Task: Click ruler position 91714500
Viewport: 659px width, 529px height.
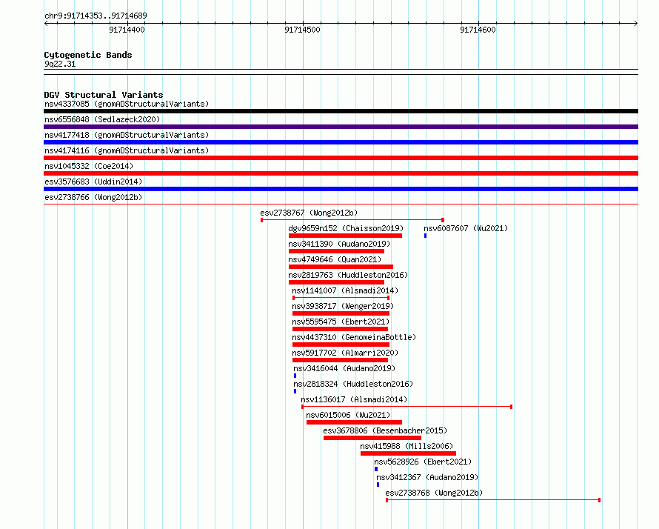Action: pyautogui.click(x=302, y=30)
